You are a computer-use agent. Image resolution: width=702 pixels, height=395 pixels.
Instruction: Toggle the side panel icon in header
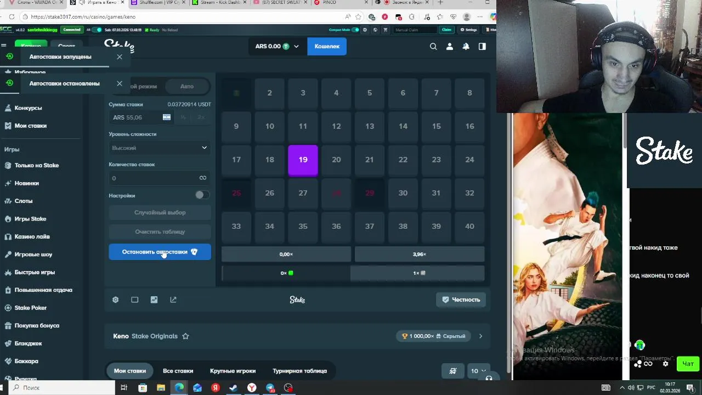tap(482, 47)
